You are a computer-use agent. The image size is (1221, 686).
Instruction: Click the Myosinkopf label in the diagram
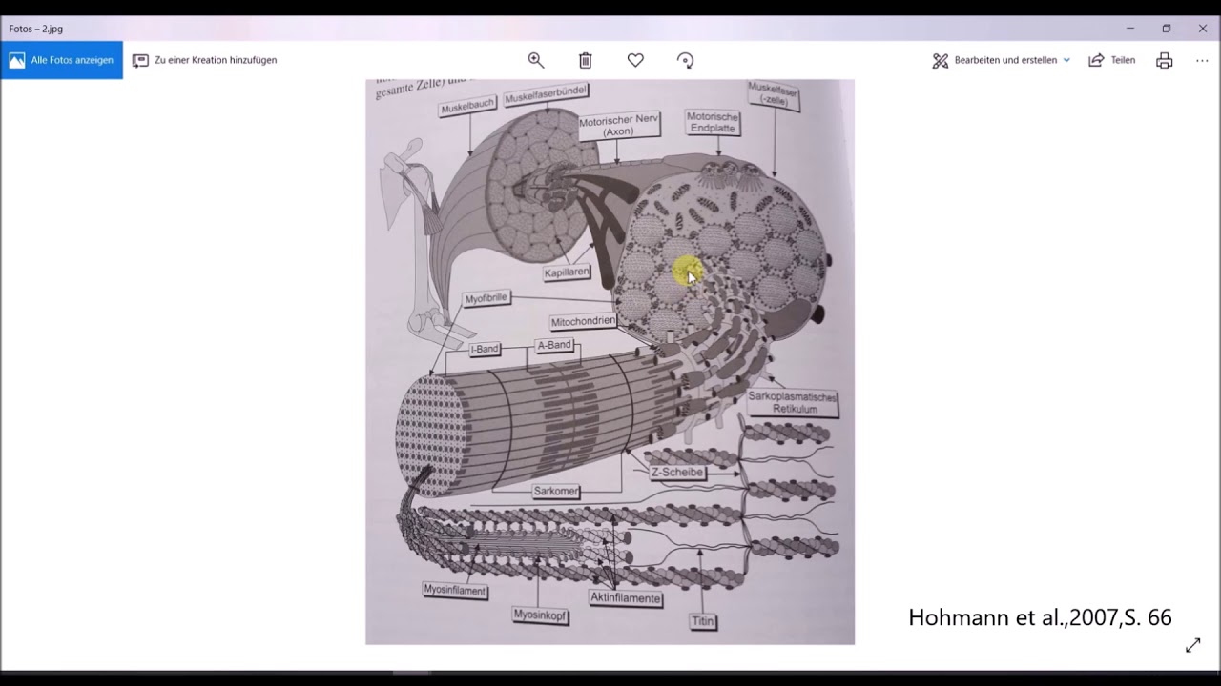540,615
